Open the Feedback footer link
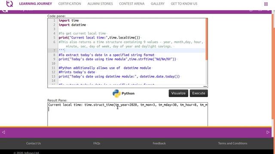The height and width of the screenshot is (154, 275). pyautogui.click(x=159, y=143)
